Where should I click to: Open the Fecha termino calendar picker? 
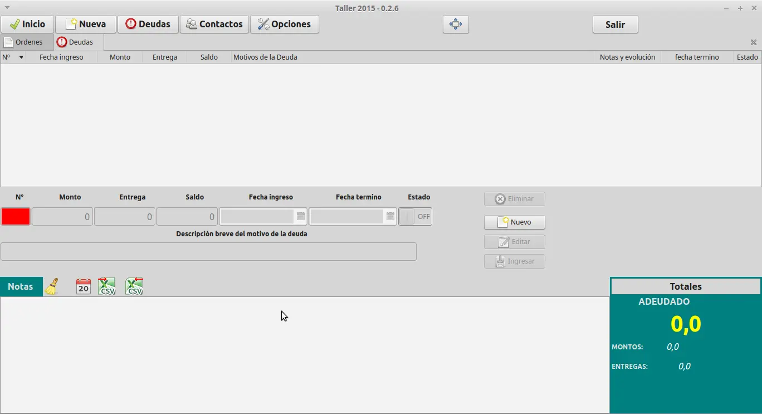point(390,217)
